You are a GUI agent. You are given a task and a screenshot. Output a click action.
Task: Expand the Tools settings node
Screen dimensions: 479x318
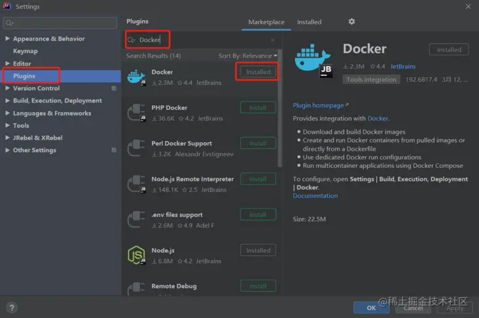coord(7,125)
